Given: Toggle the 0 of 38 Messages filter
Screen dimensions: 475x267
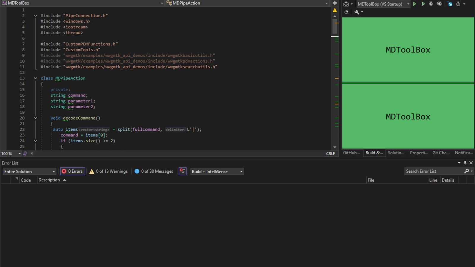Looking at the screenshot, I should click(x=154, y=171).
